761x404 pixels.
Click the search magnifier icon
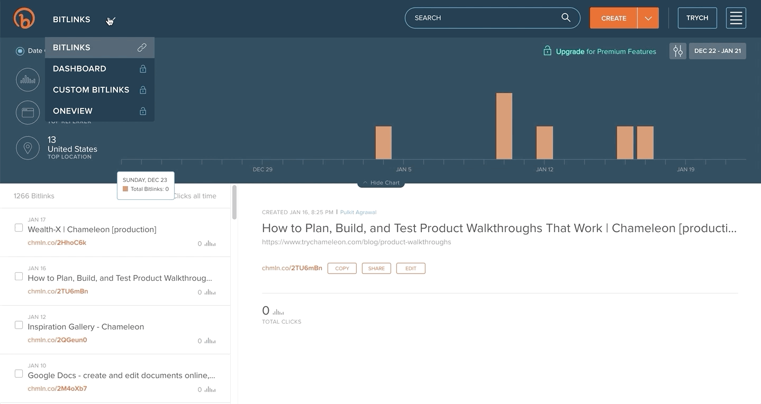coord(566,17)
